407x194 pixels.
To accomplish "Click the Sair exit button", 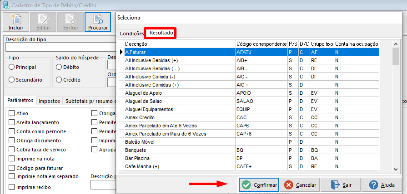I will 340,185.
